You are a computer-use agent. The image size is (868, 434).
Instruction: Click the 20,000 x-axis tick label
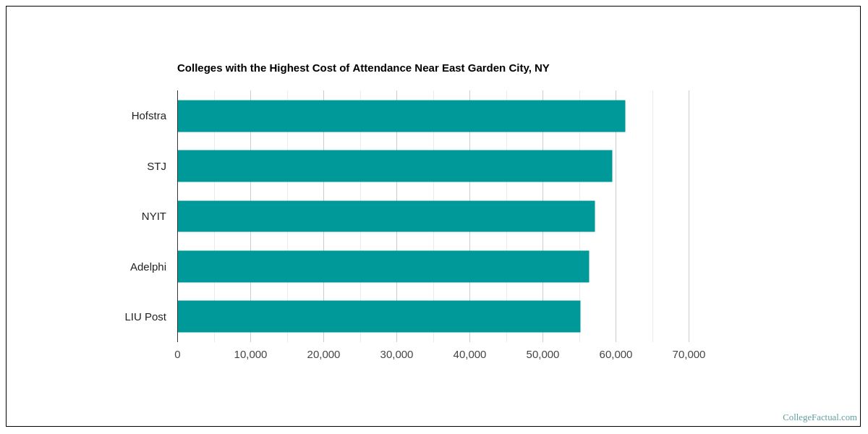[x=323, y=354]
